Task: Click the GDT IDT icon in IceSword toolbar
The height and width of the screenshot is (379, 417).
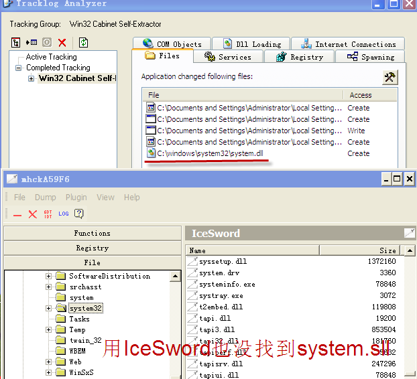Action: coord(48,214)
